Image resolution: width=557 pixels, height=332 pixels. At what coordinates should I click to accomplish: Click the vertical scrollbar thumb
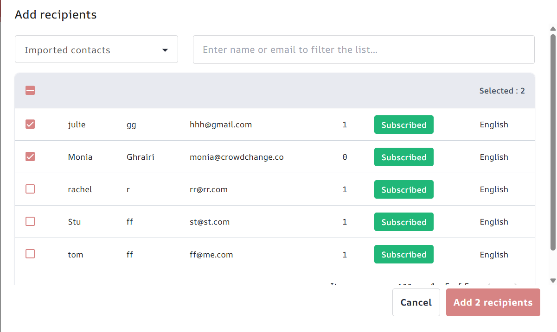553,139
